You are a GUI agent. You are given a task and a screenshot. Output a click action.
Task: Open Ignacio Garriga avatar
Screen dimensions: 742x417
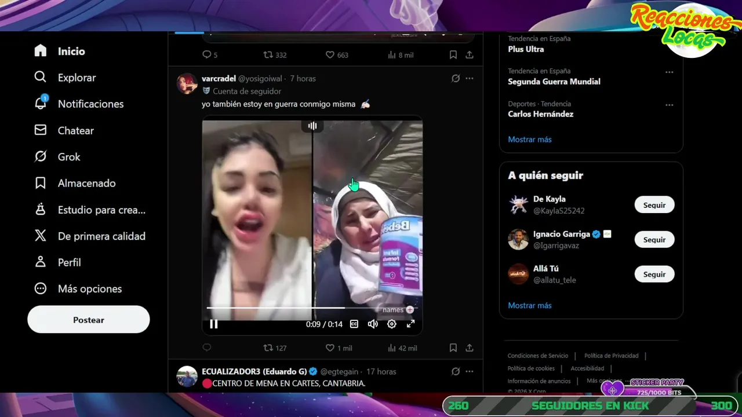pos(518,240)
